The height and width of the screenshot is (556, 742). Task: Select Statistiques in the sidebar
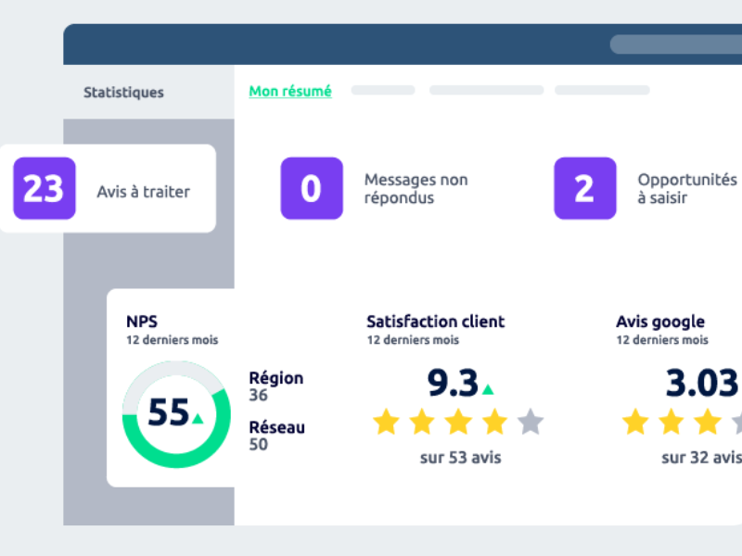(x=122, y=92)
